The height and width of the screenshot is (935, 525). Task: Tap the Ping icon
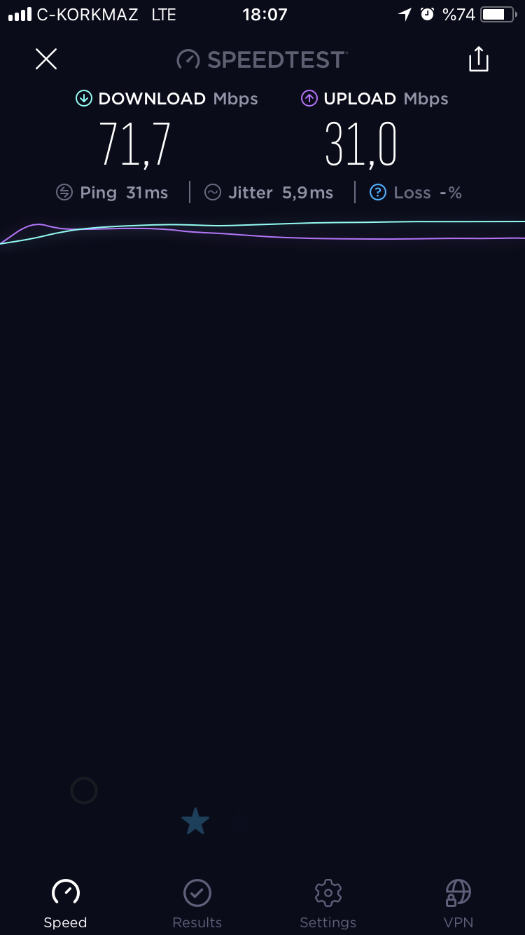coord(64,193)
